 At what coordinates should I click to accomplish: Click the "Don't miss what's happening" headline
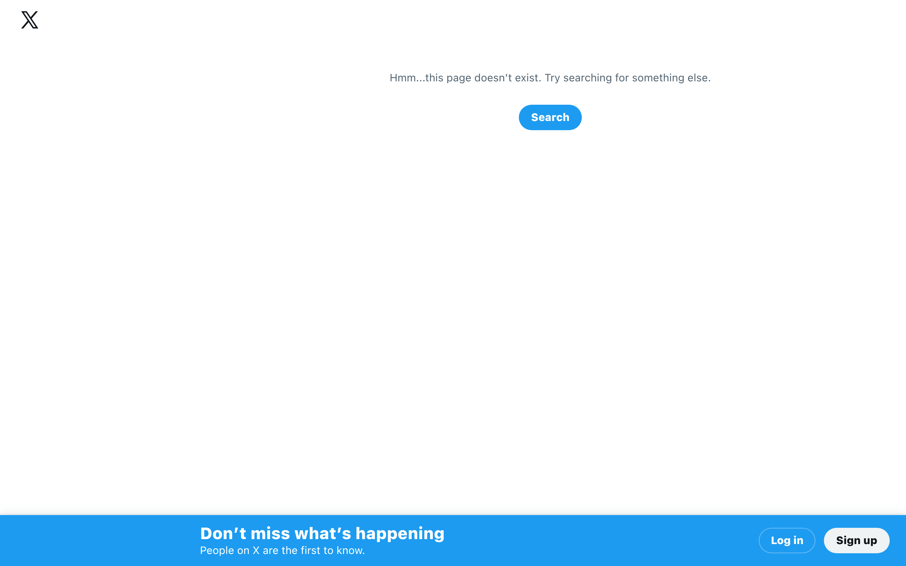(322, 533)
